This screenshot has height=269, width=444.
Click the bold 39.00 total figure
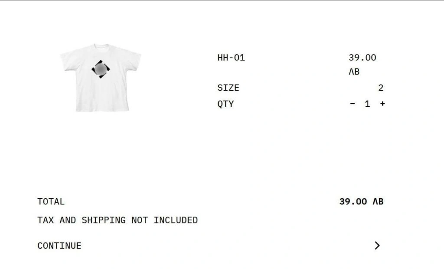point(353,202)
